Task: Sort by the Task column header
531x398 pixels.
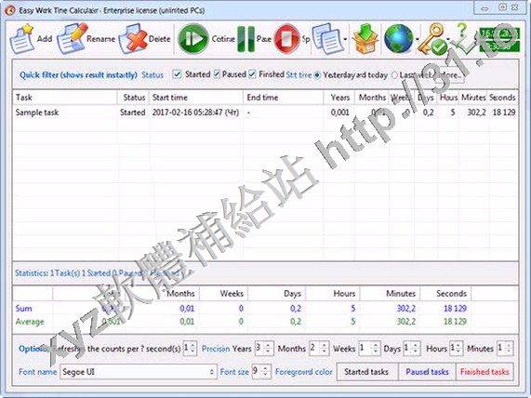Action: click(x=65, y=98)
